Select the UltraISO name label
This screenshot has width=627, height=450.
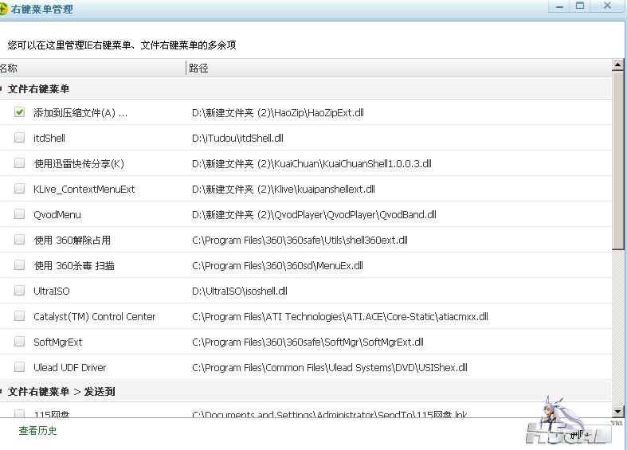(52, 291)
